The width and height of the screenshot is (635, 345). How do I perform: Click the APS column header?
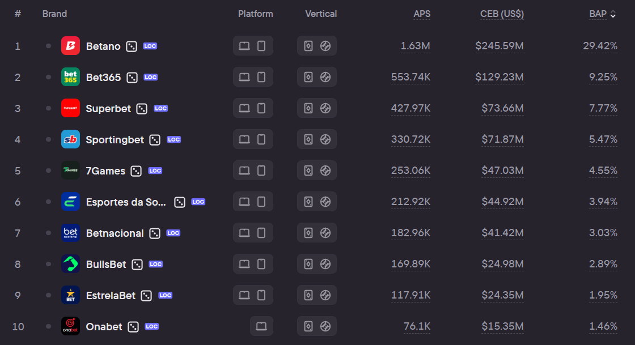point(422,14)
